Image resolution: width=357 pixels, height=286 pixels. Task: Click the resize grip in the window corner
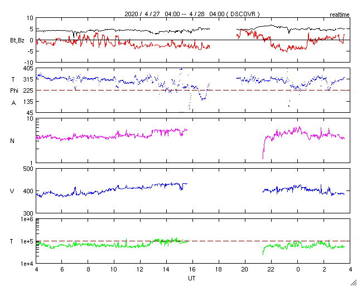coord(353,282)
